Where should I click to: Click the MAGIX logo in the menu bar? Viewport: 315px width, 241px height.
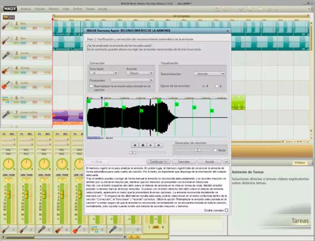[10, 9]
